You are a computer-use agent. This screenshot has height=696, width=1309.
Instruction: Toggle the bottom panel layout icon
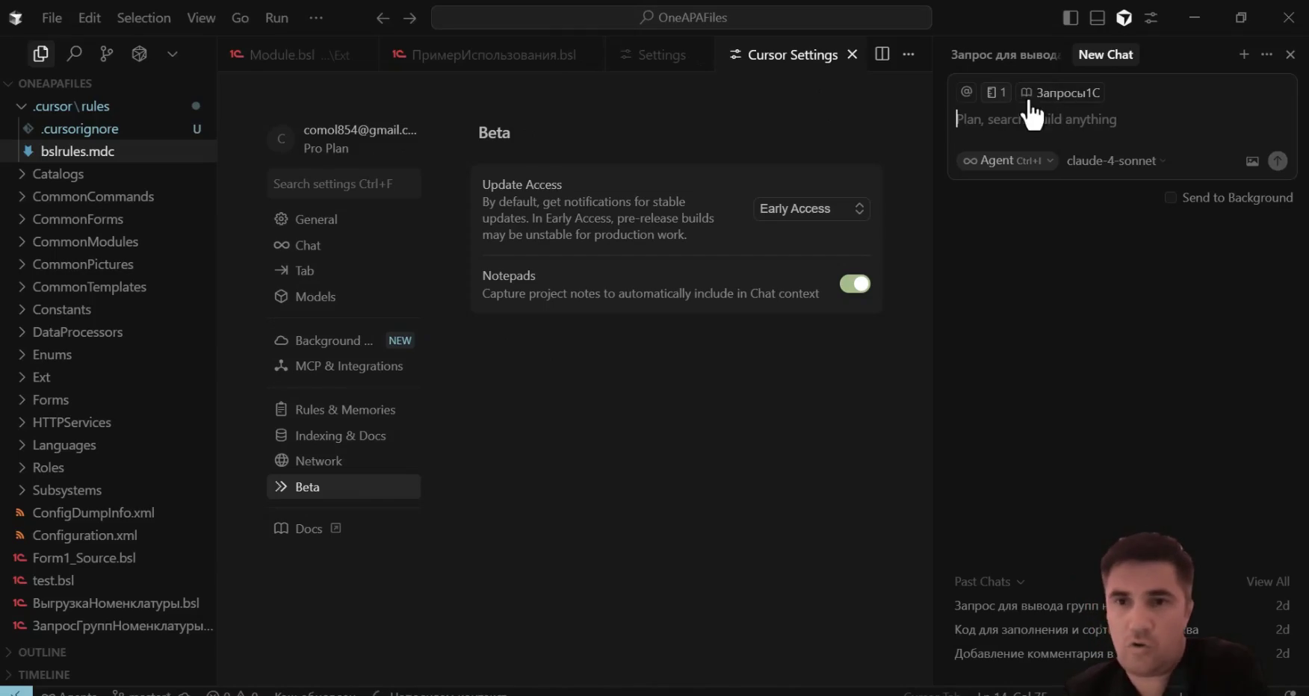[x=1098, y=18]
